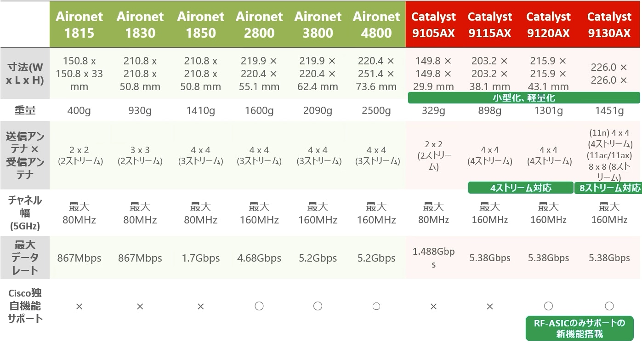The image size is (642, 343).
Task: Click the 送信アンテナ × 受信アンテナ row label
Action: click(x=25, y=155)
